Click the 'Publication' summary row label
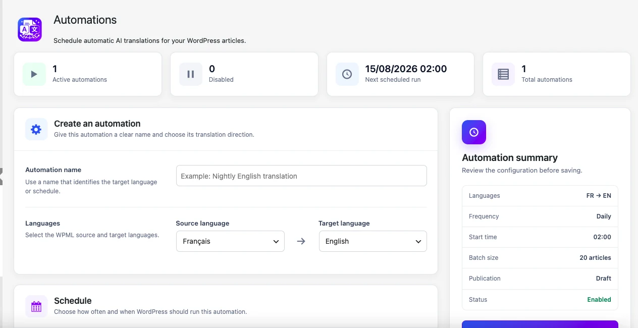Screen dimensions: 638x328 (485, 279)
